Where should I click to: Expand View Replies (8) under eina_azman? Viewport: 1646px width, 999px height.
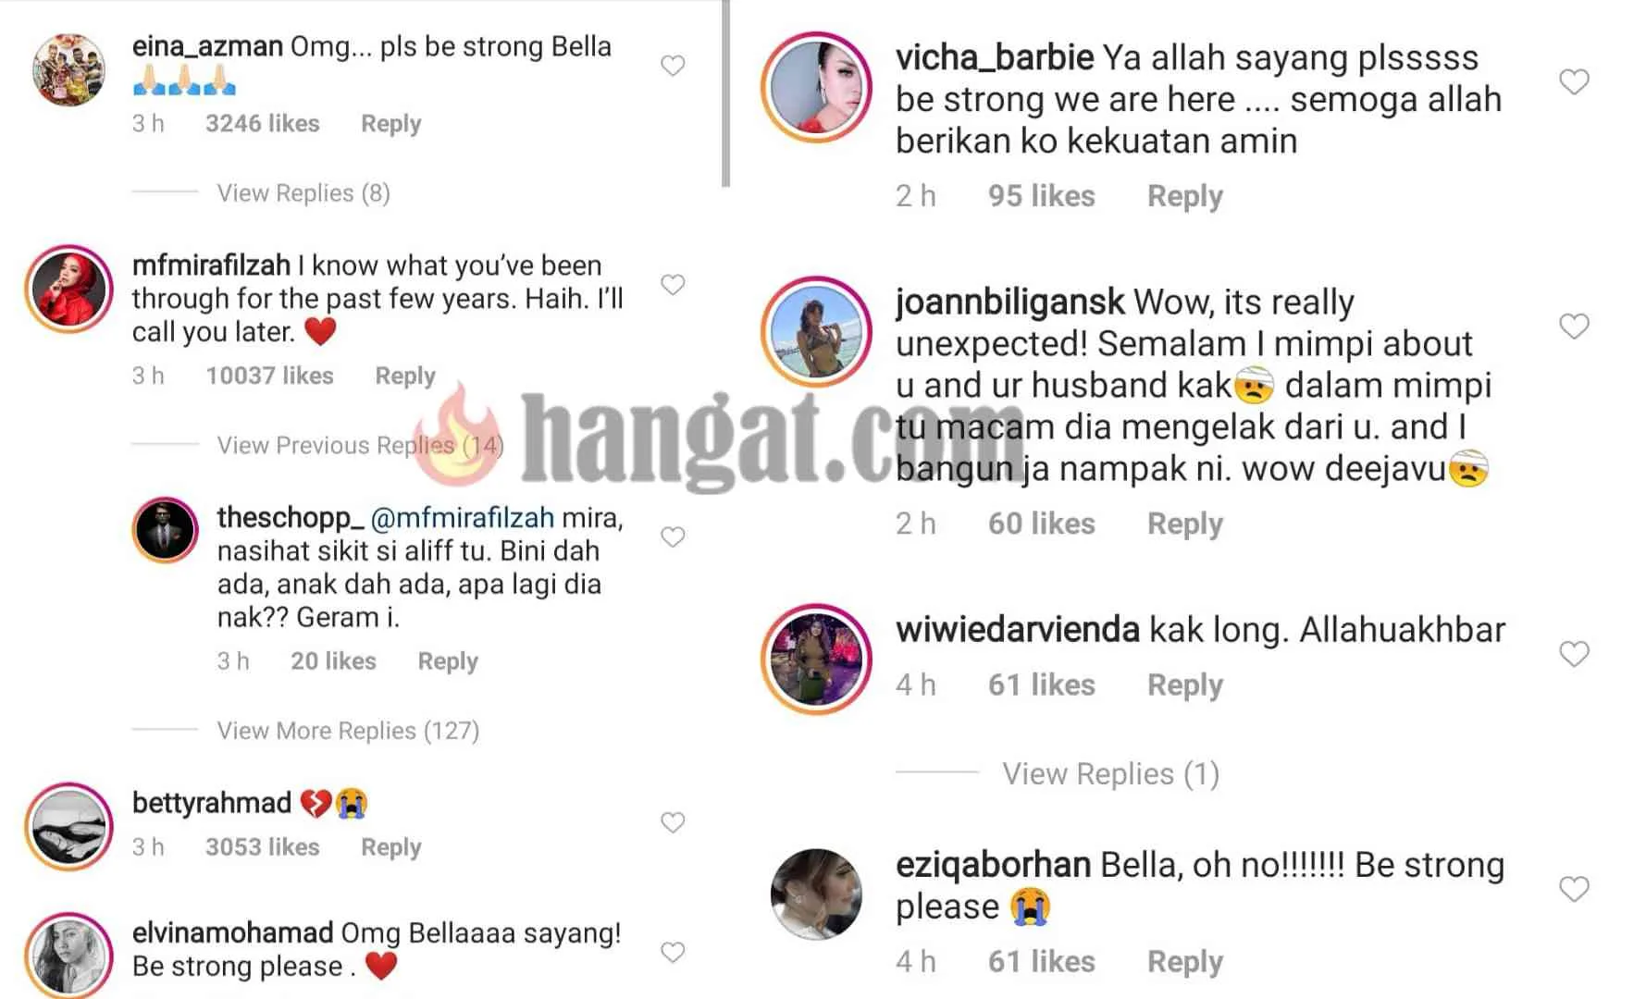(303, 192)
